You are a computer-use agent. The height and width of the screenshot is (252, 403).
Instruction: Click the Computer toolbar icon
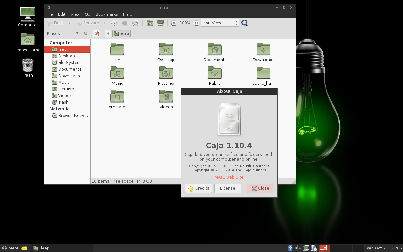[x=161, y=23]
